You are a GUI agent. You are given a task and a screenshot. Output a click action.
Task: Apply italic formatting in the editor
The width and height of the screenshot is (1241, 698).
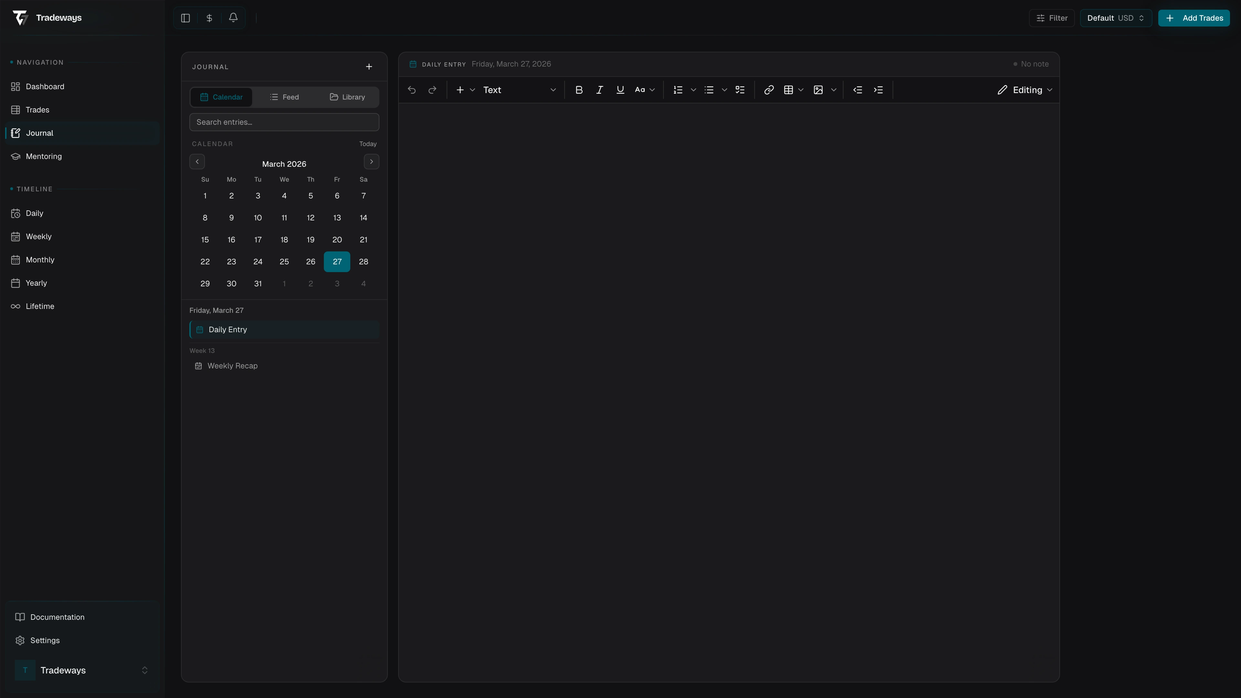point(599,90)
